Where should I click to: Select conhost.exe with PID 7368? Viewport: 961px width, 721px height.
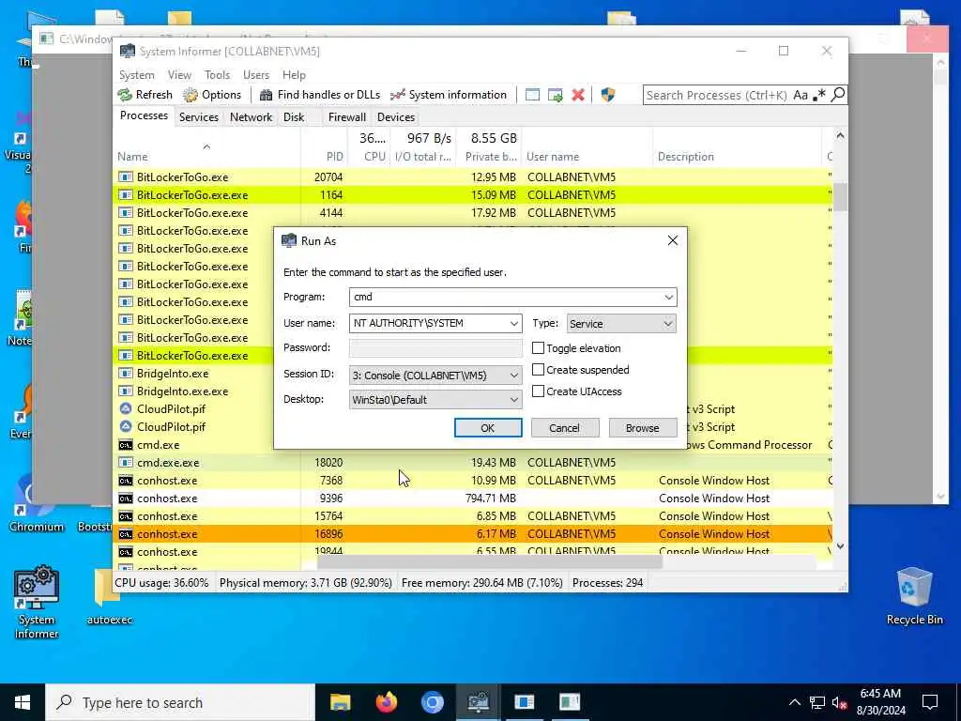(473, 481)
